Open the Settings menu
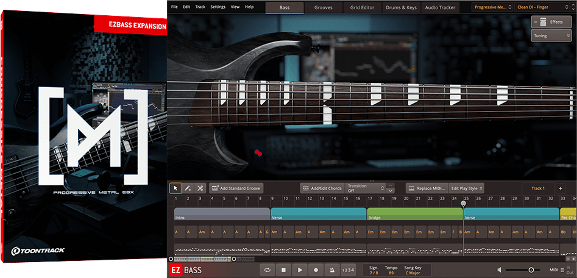Viewport: 577px width, 278px height. tap(218, 7)
